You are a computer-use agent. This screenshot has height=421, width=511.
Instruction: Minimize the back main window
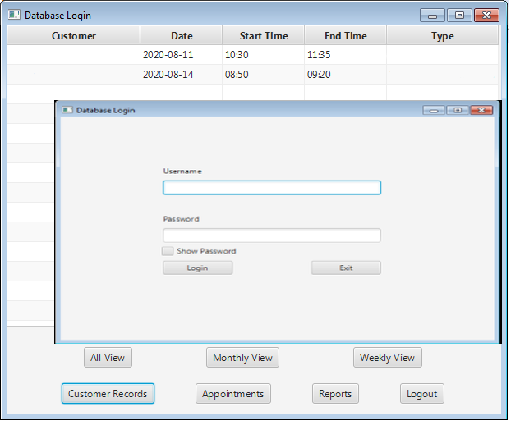(x=432, y=16)
